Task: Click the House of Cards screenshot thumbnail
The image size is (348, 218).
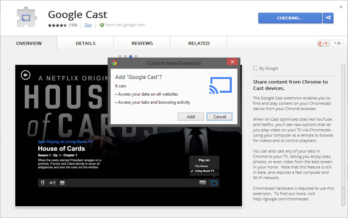Action: 129,136
